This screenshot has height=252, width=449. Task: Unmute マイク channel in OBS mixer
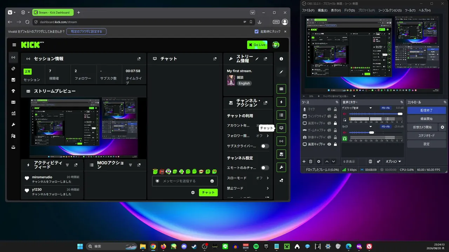click(344, 132)
